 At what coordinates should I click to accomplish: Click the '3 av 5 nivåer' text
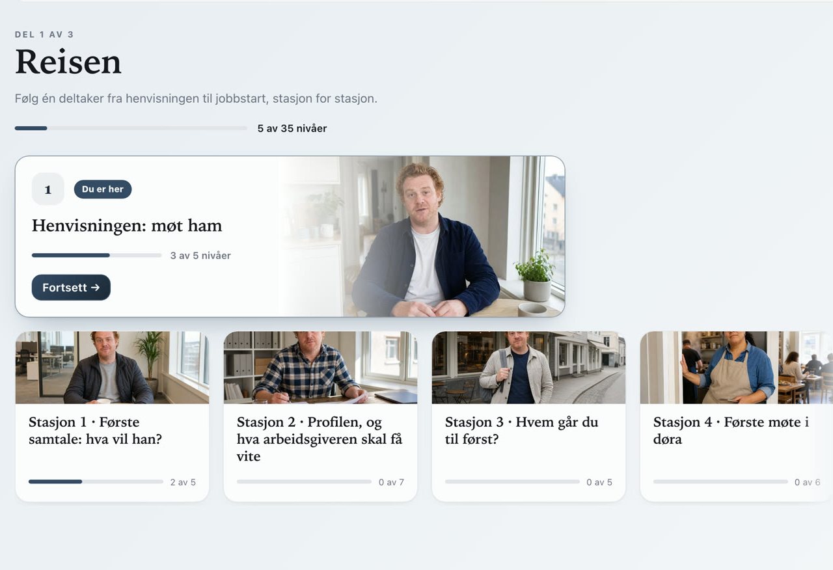click(x=200, y=256)
